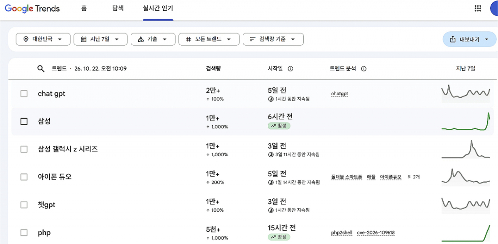View the 삼성 7-day sparkline chart
The height and width of the screenshot is (244, 498).
[466, 121]
